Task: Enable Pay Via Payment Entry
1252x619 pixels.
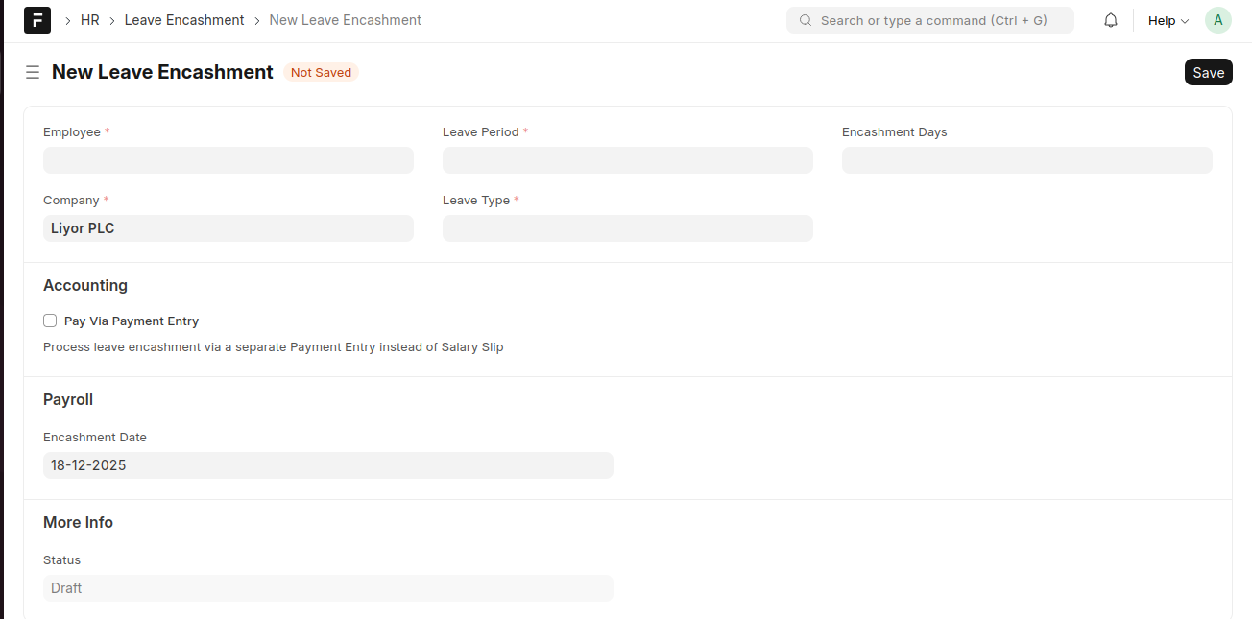Action: (x=49, y=320)
